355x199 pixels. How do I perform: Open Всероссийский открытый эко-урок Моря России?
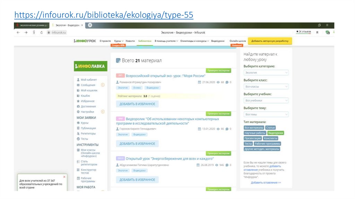165,76
